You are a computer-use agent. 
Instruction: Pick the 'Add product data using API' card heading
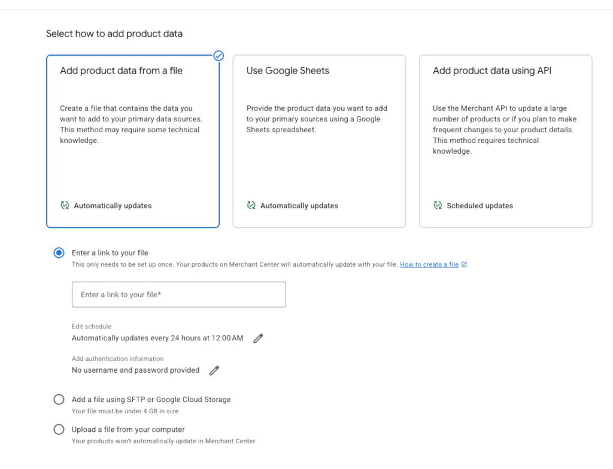coord(492,71)
